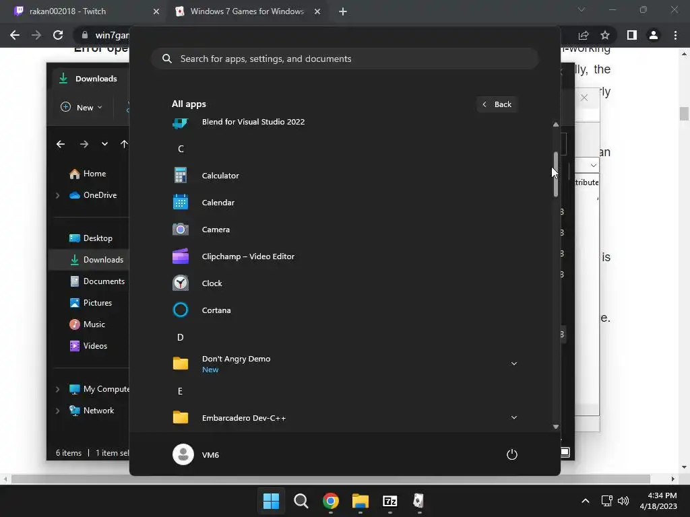Open the Chrome tab search dropdown
The height and width of the screenshot is (517, 690).
(x=582, y=9)
